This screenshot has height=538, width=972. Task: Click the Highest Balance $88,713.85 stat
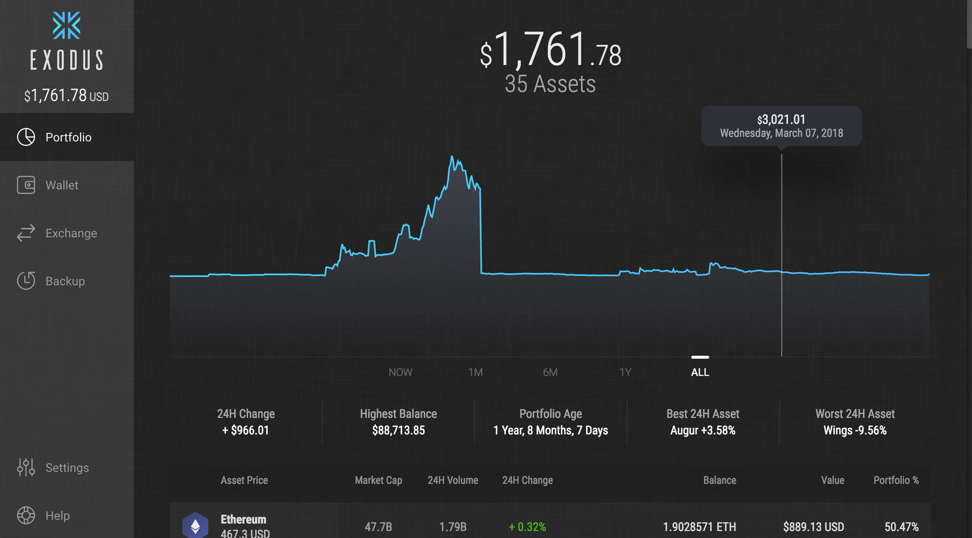pos(399,422)
